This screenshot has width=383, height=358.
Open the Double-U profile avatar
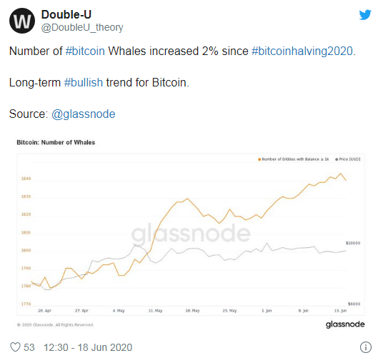(22, 21)
